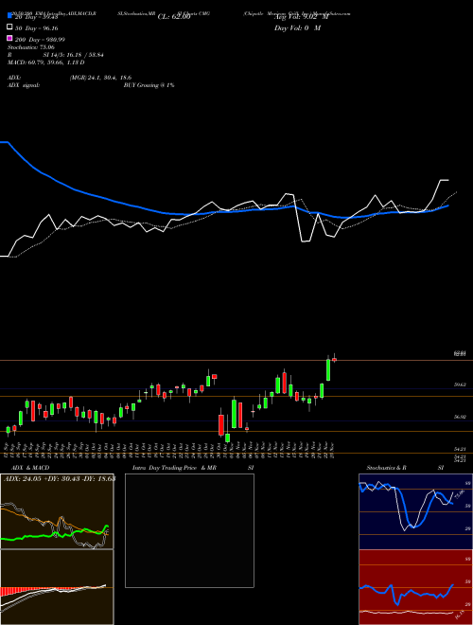Click the 56.92 price axis label

point(461,417)
